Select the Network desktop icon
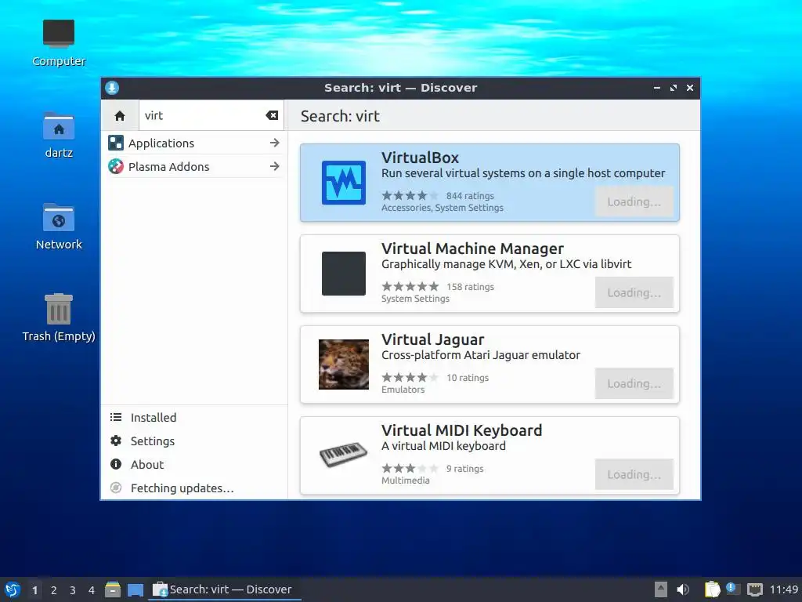Screen dimensions: 802x602 59,227
